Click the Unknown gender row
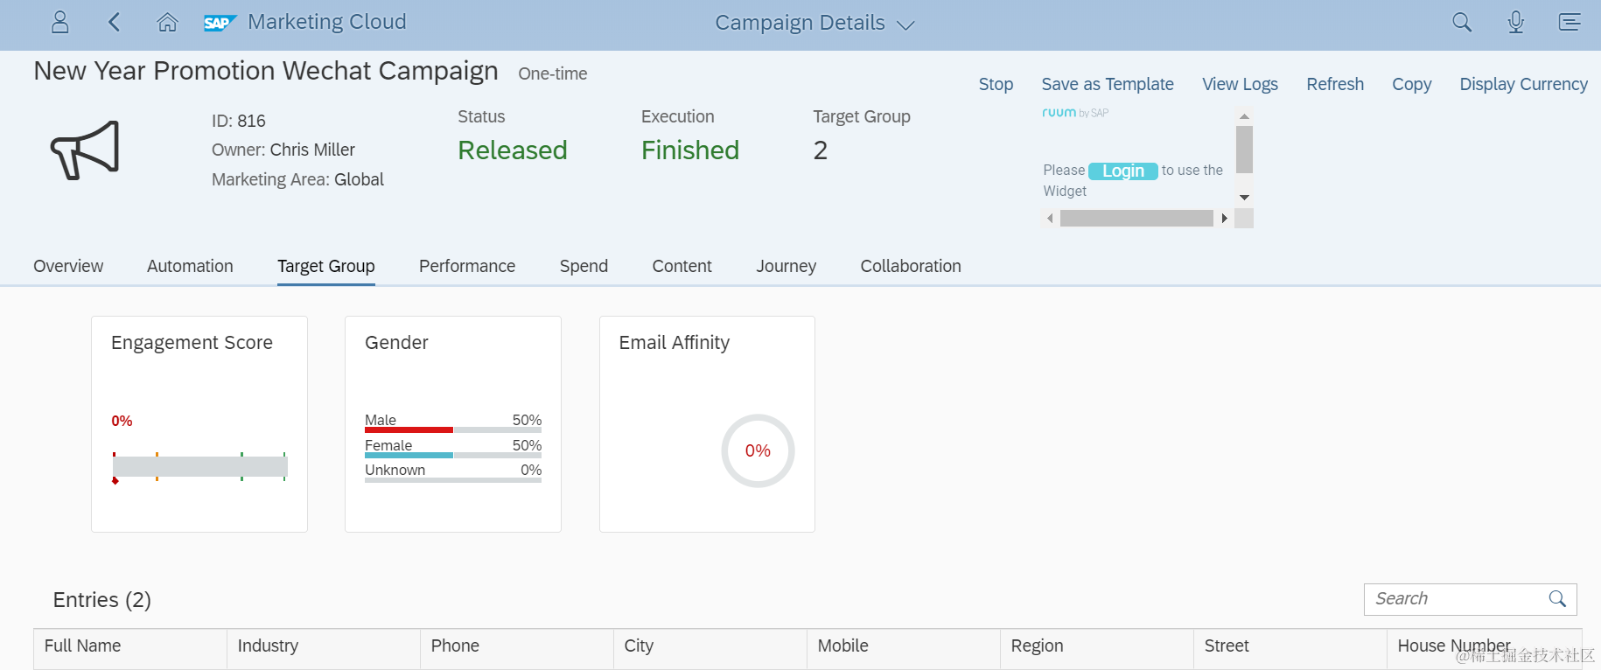Screen dimensions: 1601x670 (x=453, y=472)
